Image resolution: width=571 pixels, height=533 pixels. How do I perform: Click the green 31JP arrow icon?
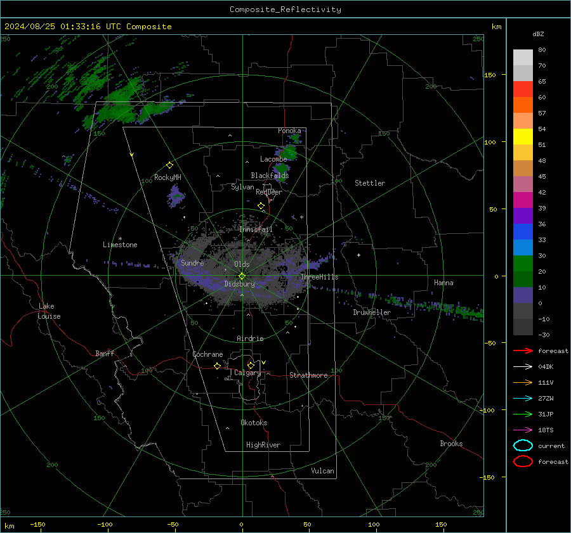[523, 414]
